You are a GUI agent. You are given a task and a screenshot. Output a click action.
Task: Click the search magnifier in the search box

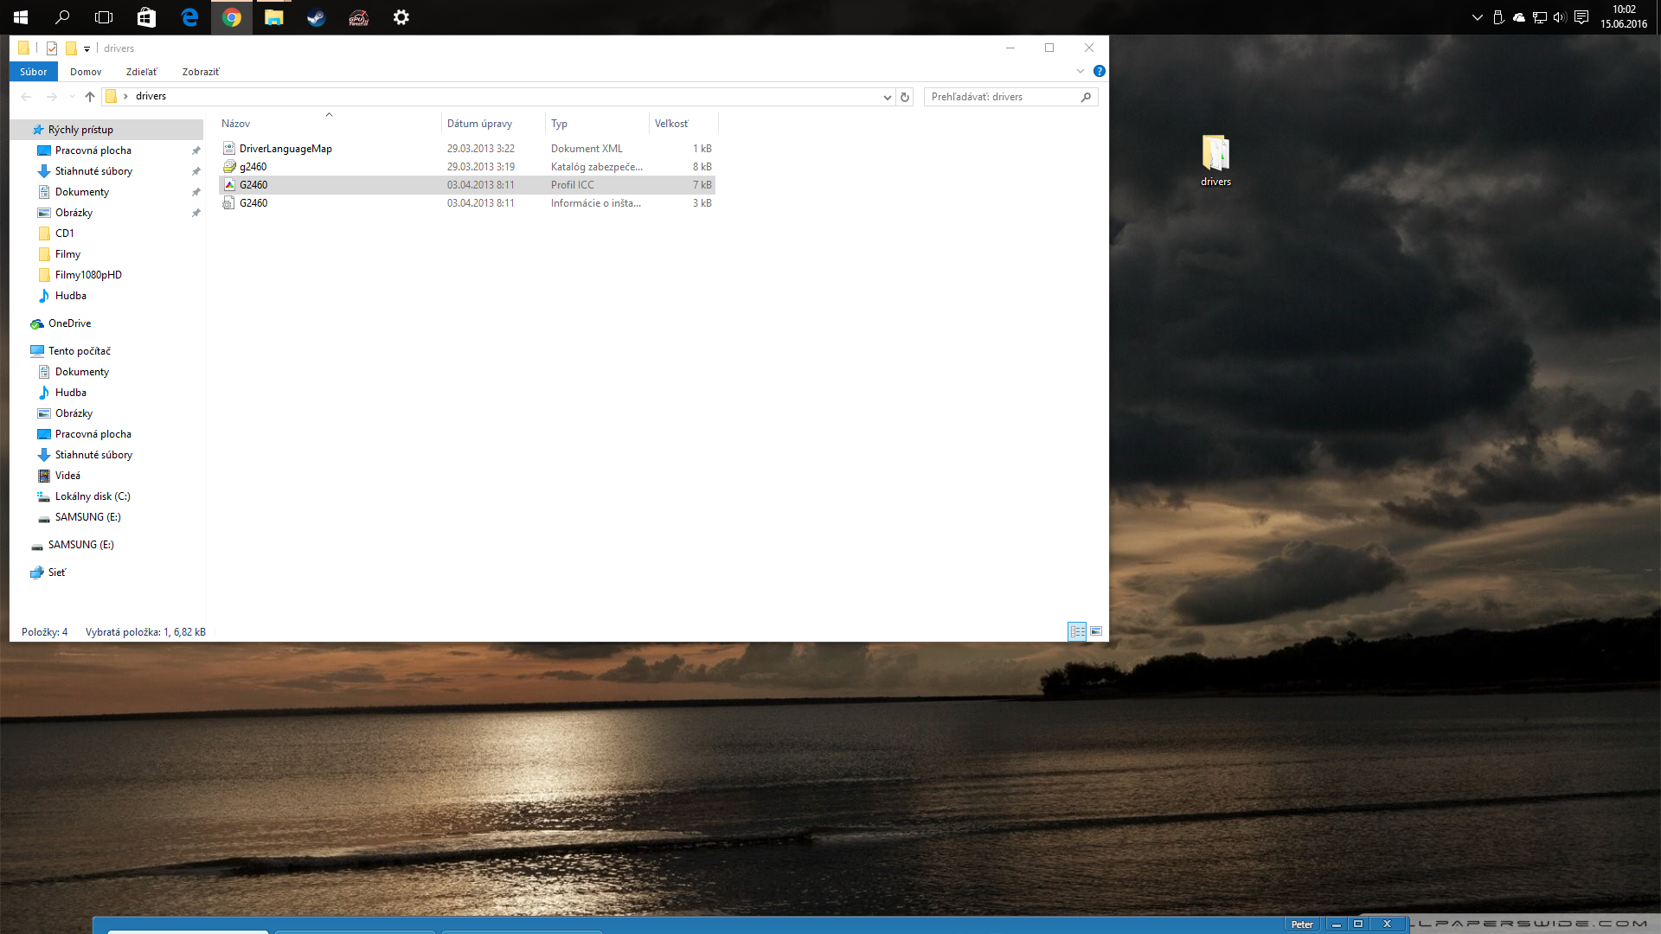[1086, 97]
